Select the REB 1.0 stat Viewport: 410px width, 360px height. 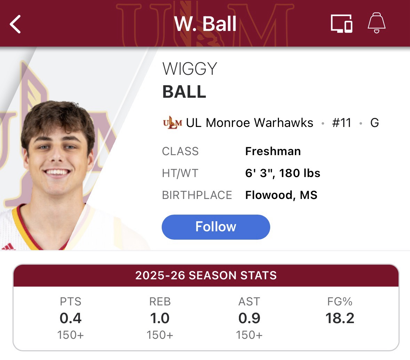[x=160, y=318]
